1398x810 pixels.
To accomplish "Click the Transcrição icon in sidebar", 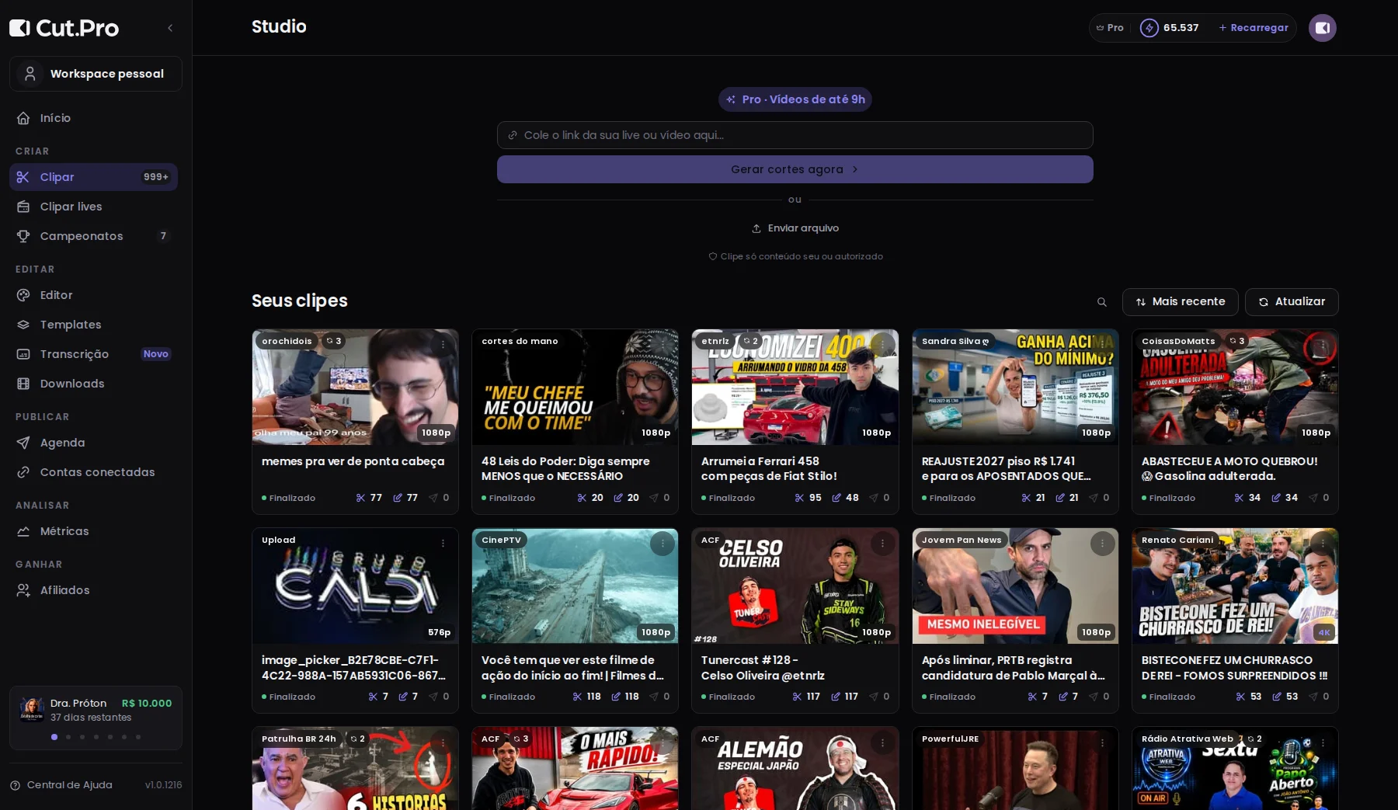I will [23, 354].
